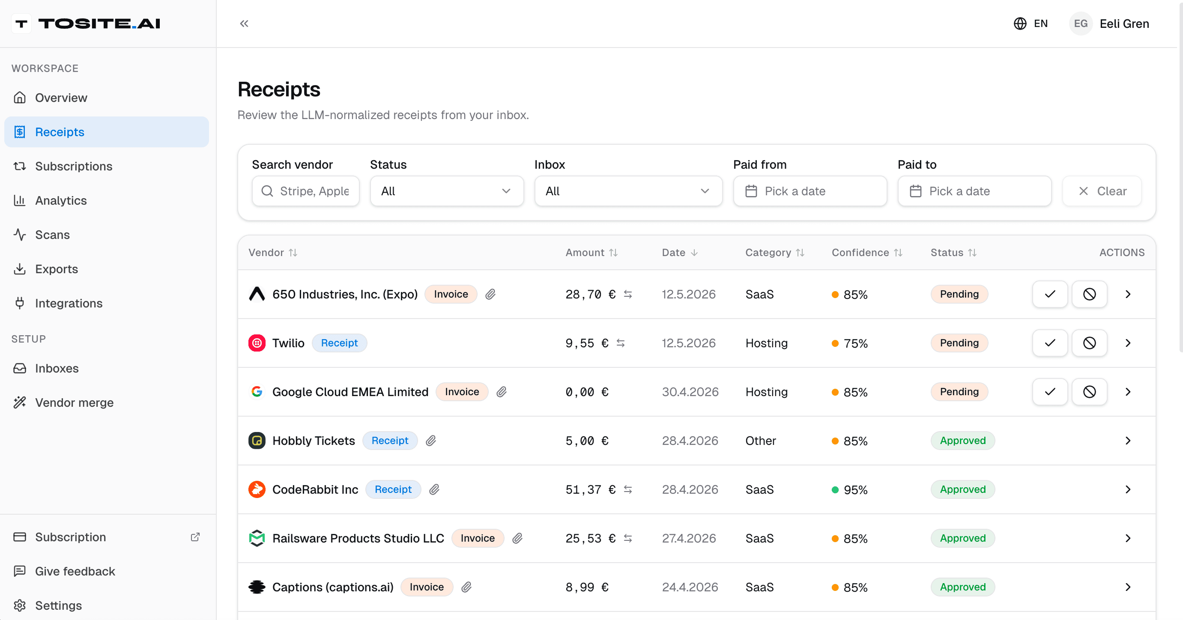Click the currency conversion icon beside 51,37 €
Viewport: 1183px width, 620px height.
(x=628, y=489)
